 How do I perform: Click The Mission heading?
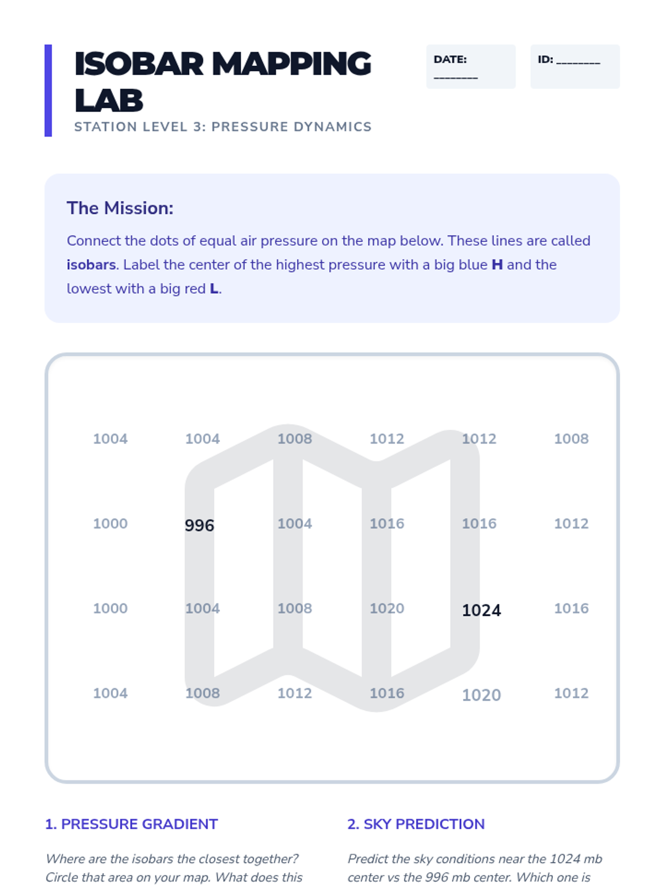tap(120, 208)
